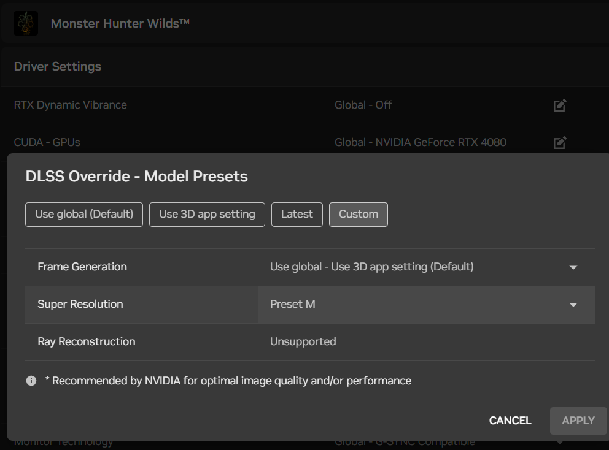Click the Unsupported value for Ray Reconstruction
609x450 pixels.
click(x=303, y=341)
